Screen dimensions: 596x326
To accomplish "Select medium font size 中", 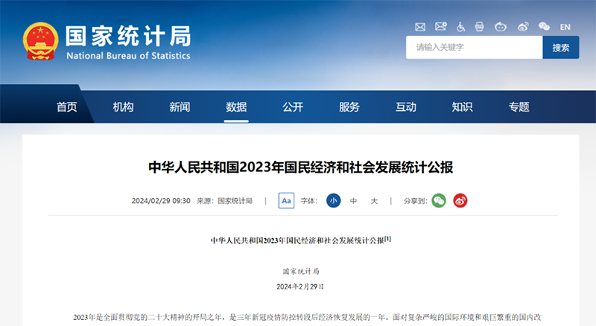I will click(x=353, y=201).
